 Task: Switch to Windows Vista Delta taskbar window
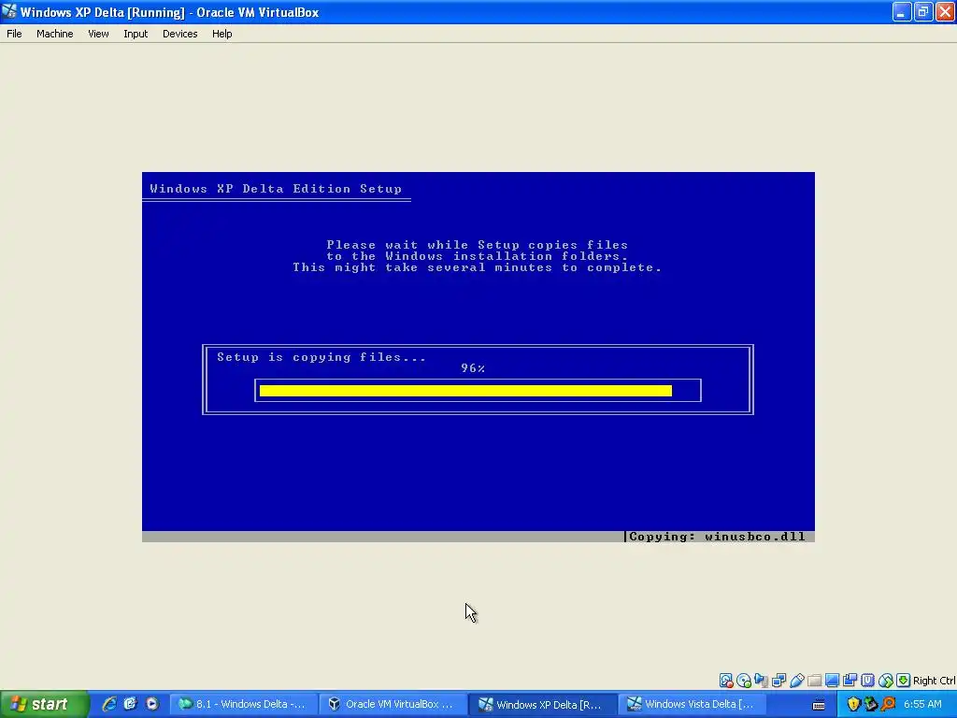tap(693, 704)
